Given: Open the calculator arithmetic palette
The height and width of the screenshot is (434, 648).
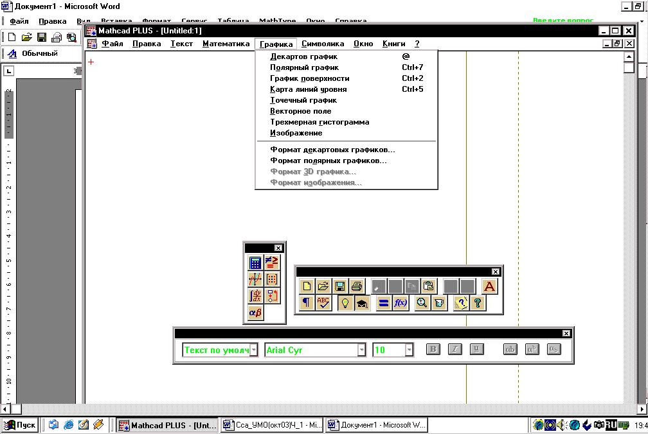Looking at the screenshot, I should 255,263.
